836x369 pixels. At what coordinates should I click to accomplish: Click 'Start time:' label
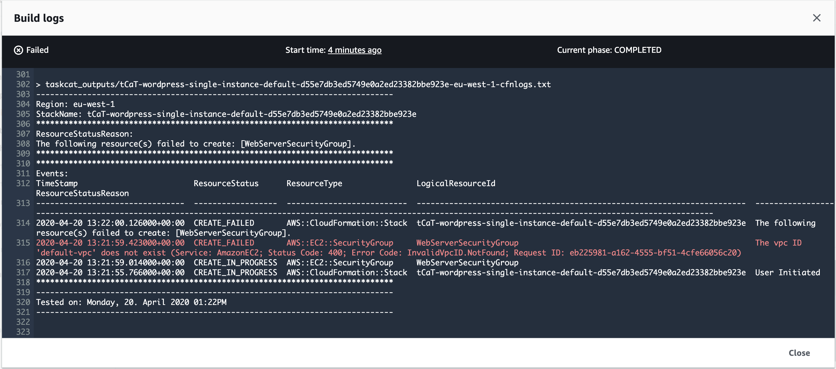[x=305, y=50]
